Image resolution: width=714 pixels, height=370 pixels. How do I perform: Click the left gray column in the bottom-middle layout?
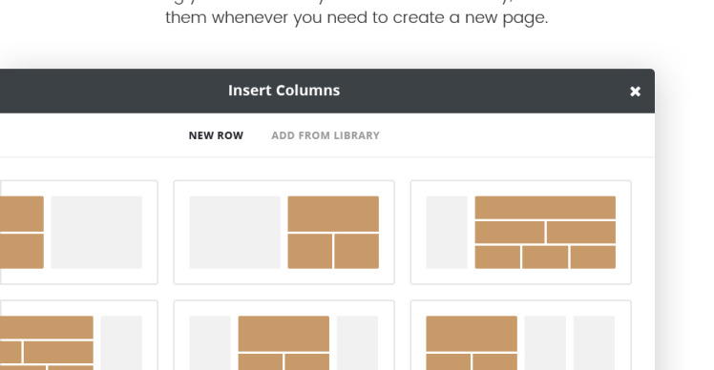[210, 342]
